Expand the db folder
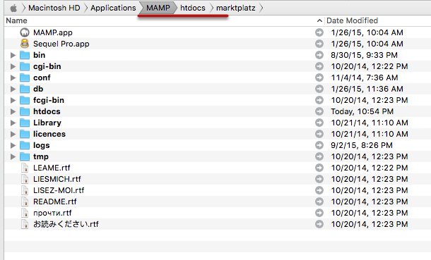 pos(13,89)
